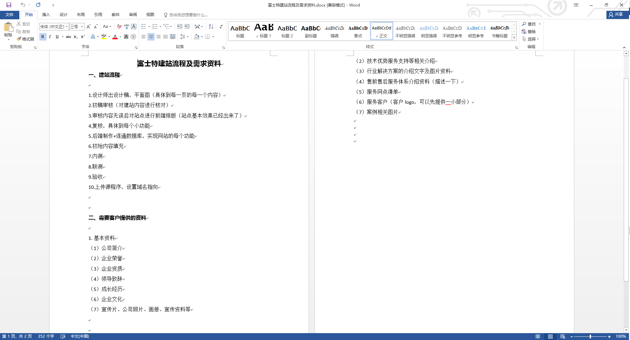
Task: Show or hide paragraph marks
Action: (221, 27)
